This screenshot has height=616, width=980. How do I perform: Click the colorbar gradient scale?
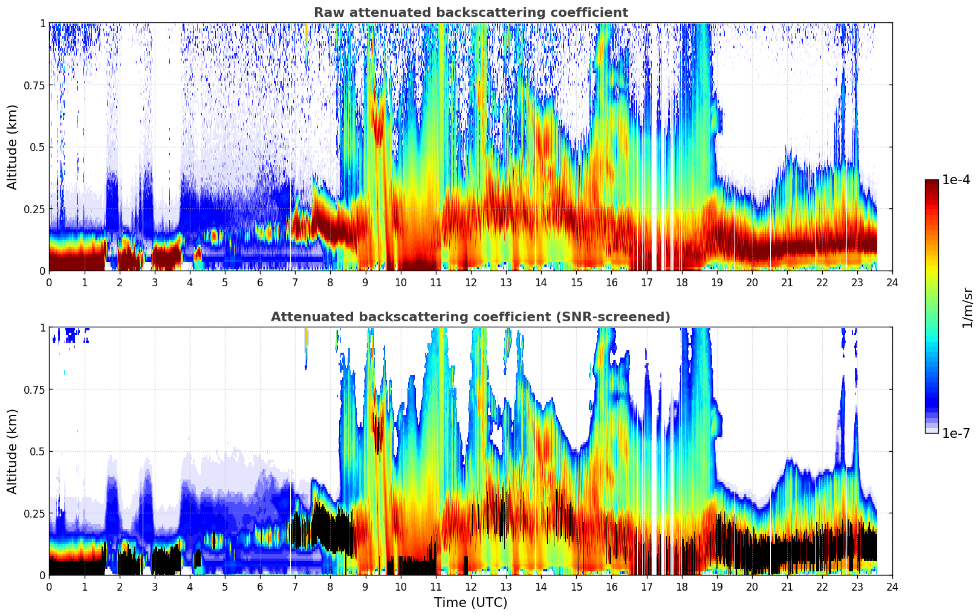click(932, 306)
